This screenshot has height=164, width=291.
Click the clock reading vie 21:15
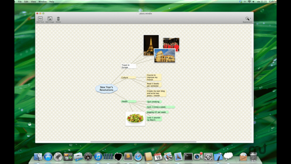coord(262,2)
